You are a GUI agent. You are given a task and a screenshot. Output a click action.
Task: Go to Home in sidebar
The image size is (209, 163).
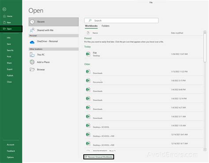(x=9, y=16)
